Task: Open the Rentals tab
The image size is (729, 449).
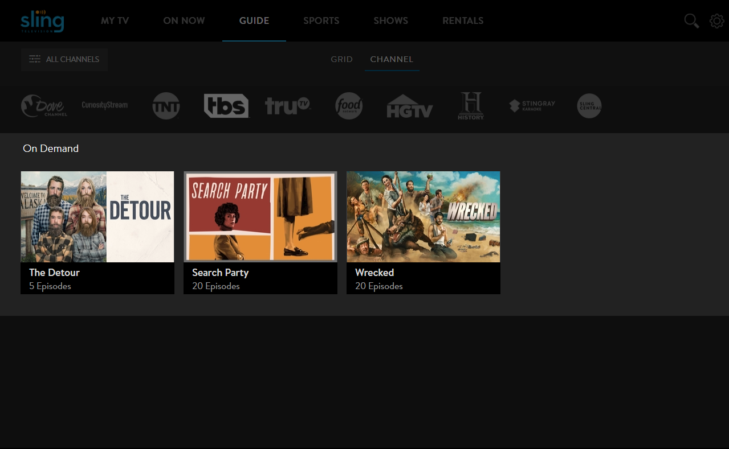Action: click(x=463, y=20)
